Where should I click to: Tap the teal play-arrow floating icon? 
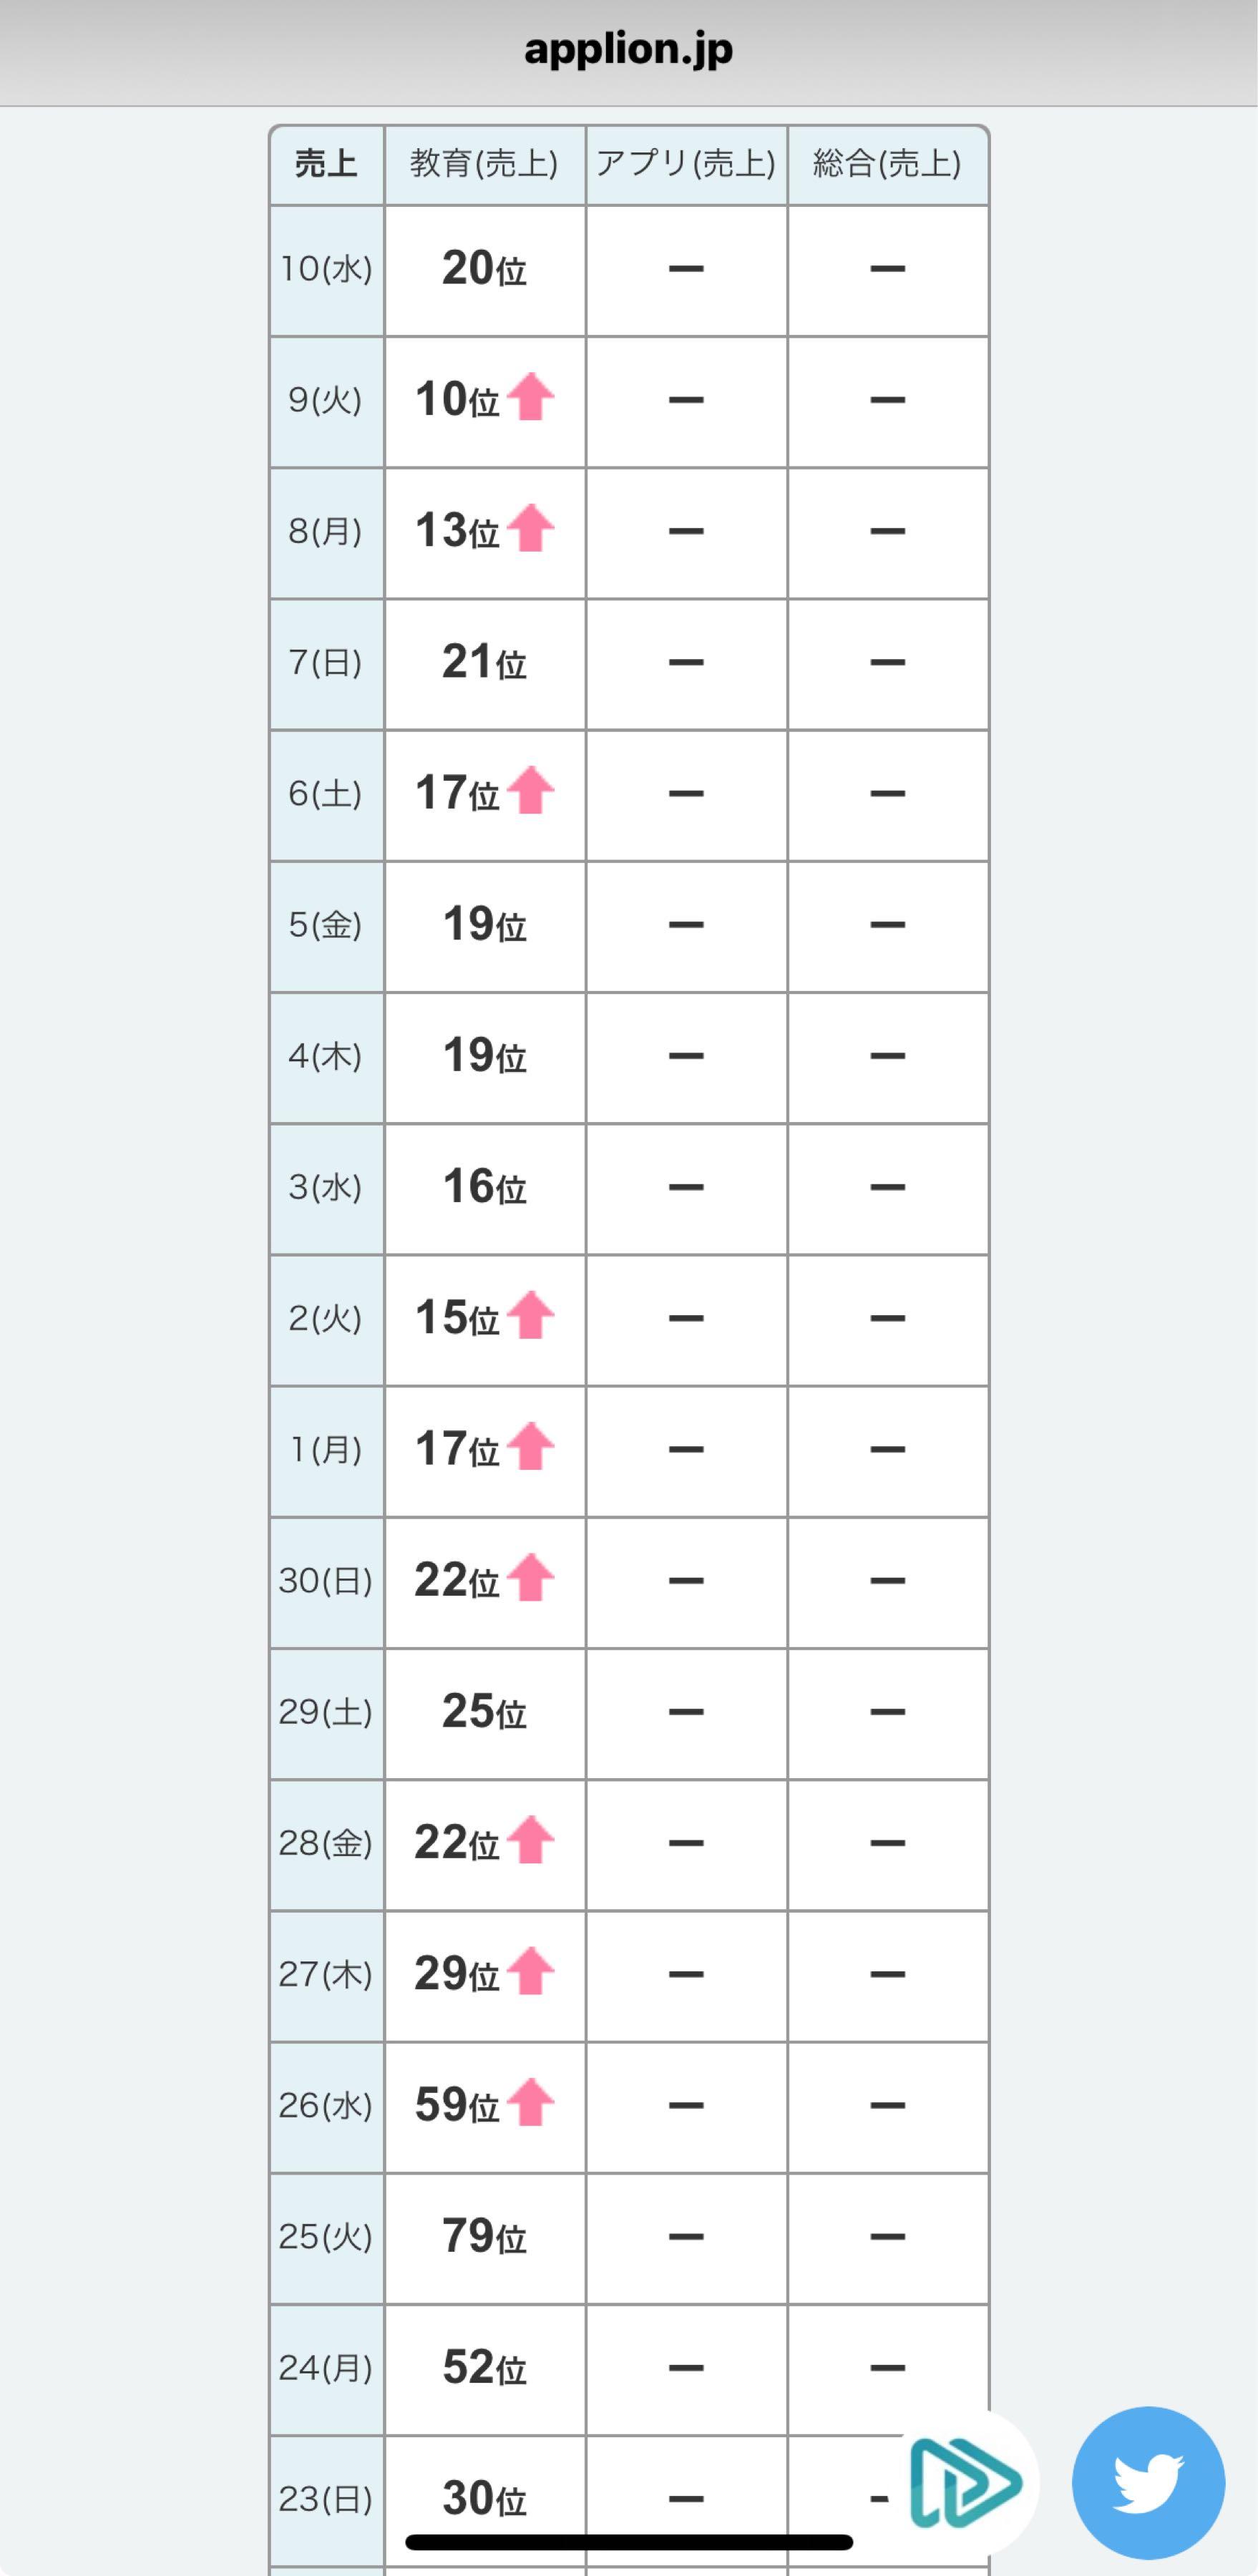[966, 2483]
